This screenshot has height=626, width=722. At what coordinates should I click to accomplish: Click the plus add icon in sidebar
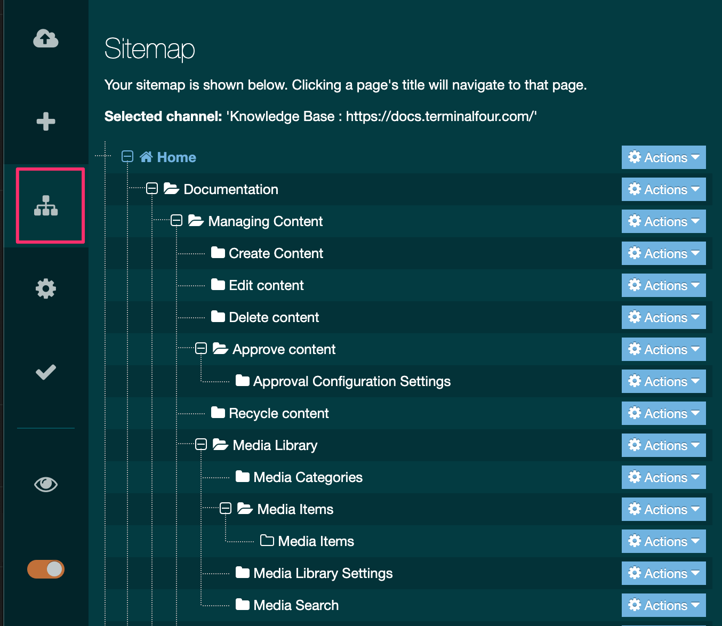[46, 122]
